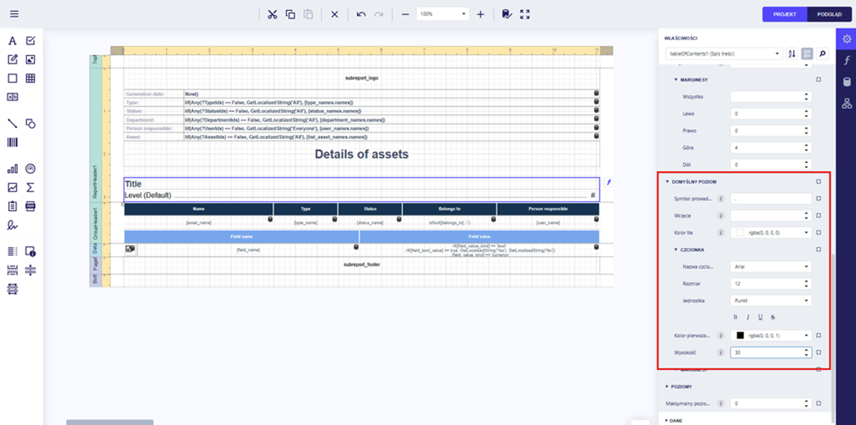Switch to the PROJEKT tab
The image size is (856, 425).
click(784, 14)
